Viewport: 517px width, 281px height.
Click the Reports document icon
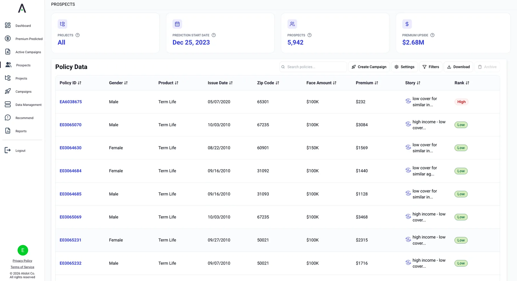[8, 131]
